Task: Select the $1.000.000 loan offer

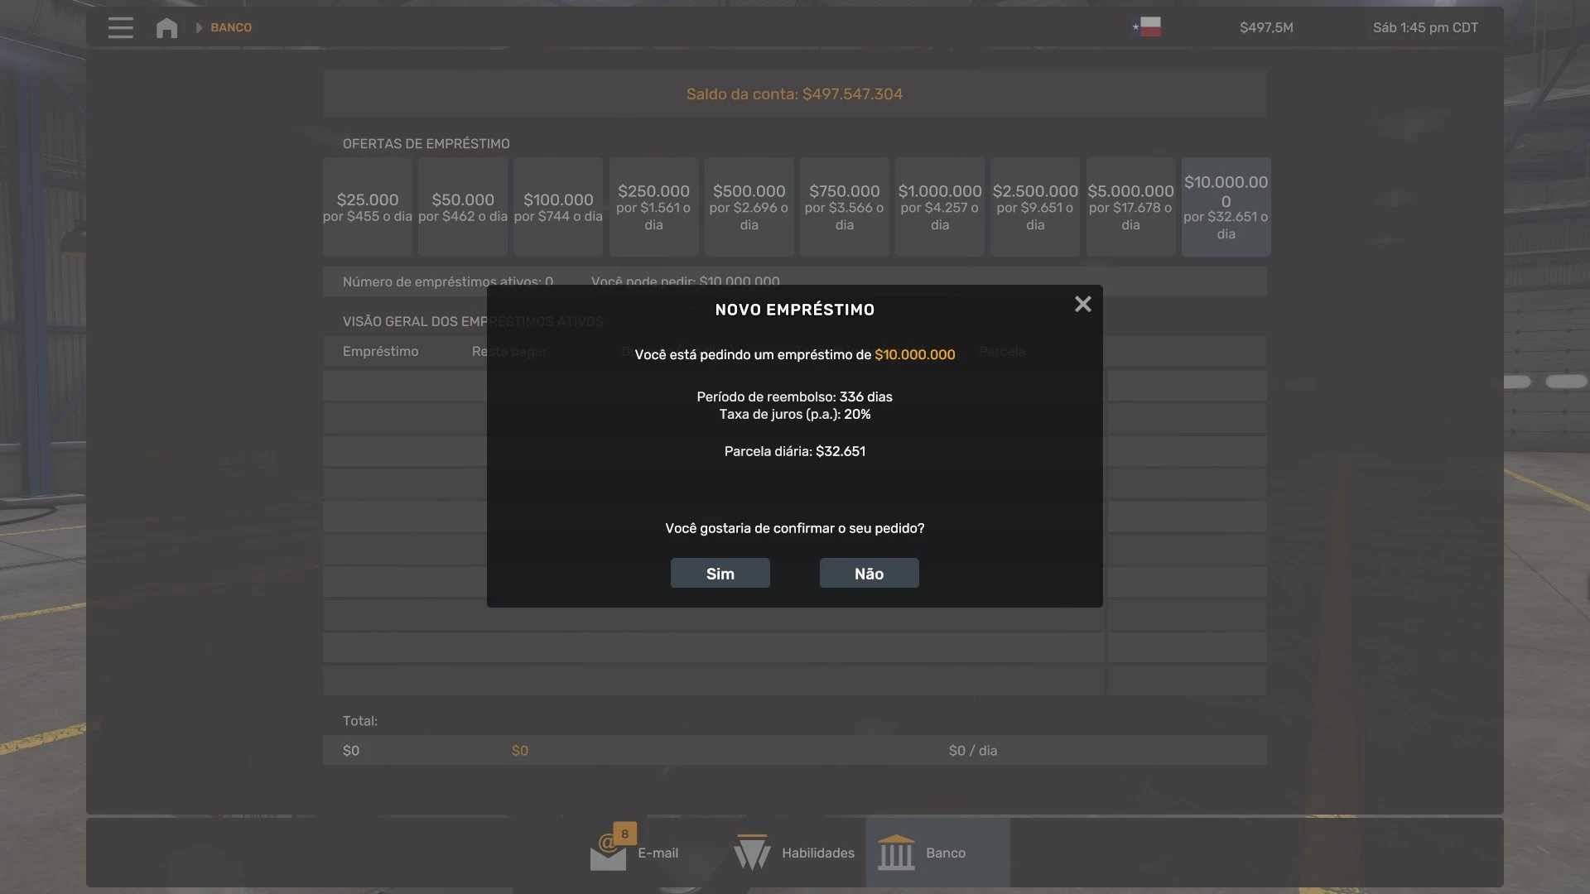Action: (940, 207)
